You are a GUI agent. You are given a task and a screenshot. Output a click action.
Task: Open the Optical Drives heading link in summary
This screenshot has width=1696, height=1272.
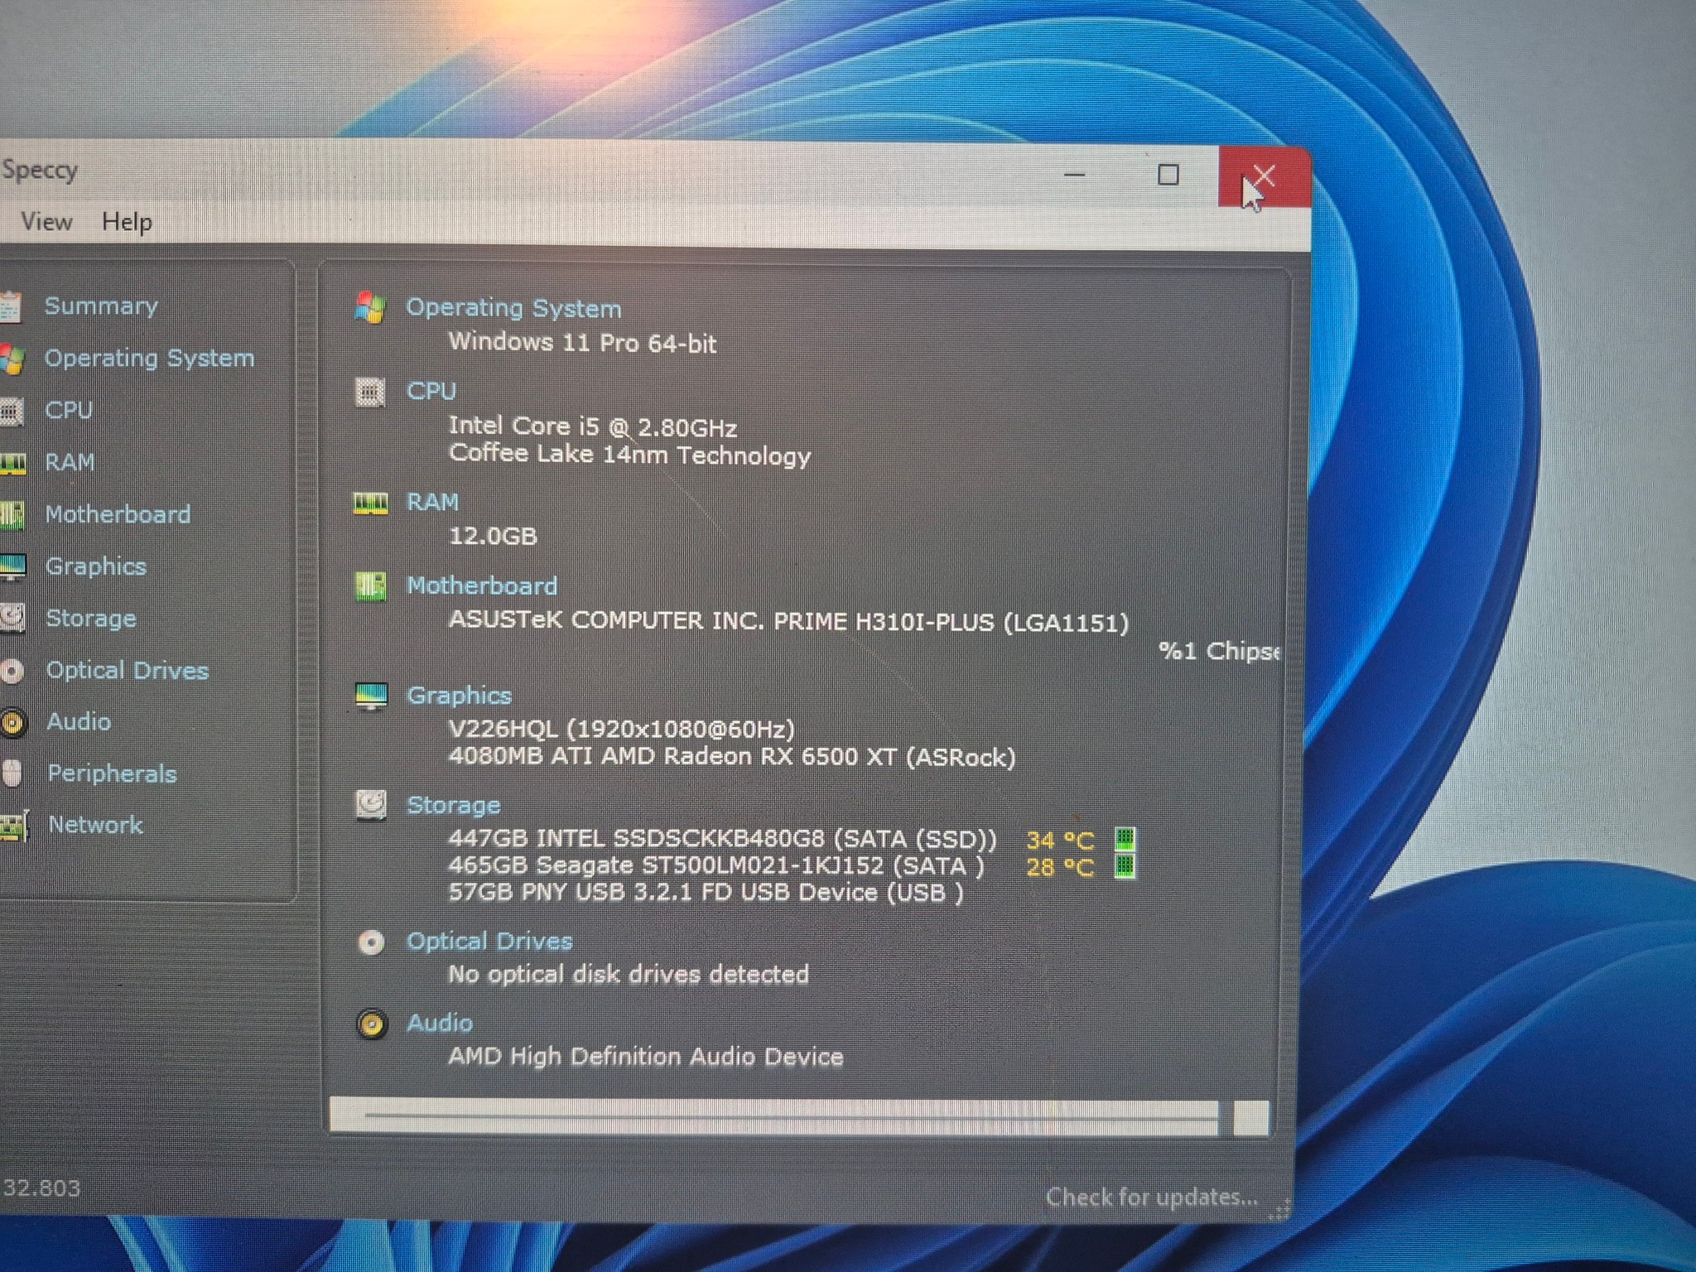click(489, 942)
